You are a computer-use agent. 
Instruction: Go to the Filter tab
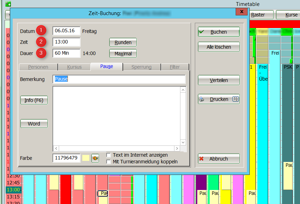[175, 67]
